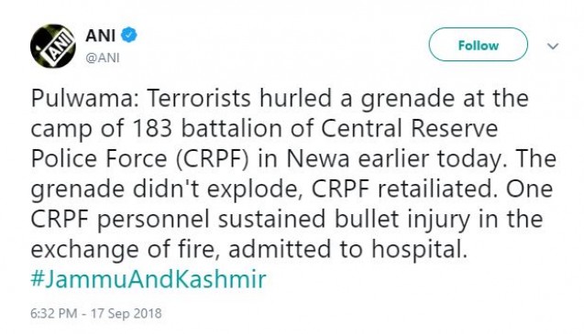Viewport: 584px width, 334px height.
Task: Click the number 183 in the tweet
Action: [x=151, y=129]
